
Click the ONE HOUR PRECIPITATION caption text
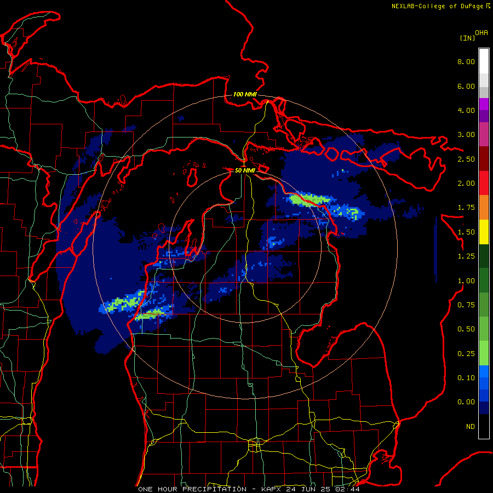click(x=192, y=489)
